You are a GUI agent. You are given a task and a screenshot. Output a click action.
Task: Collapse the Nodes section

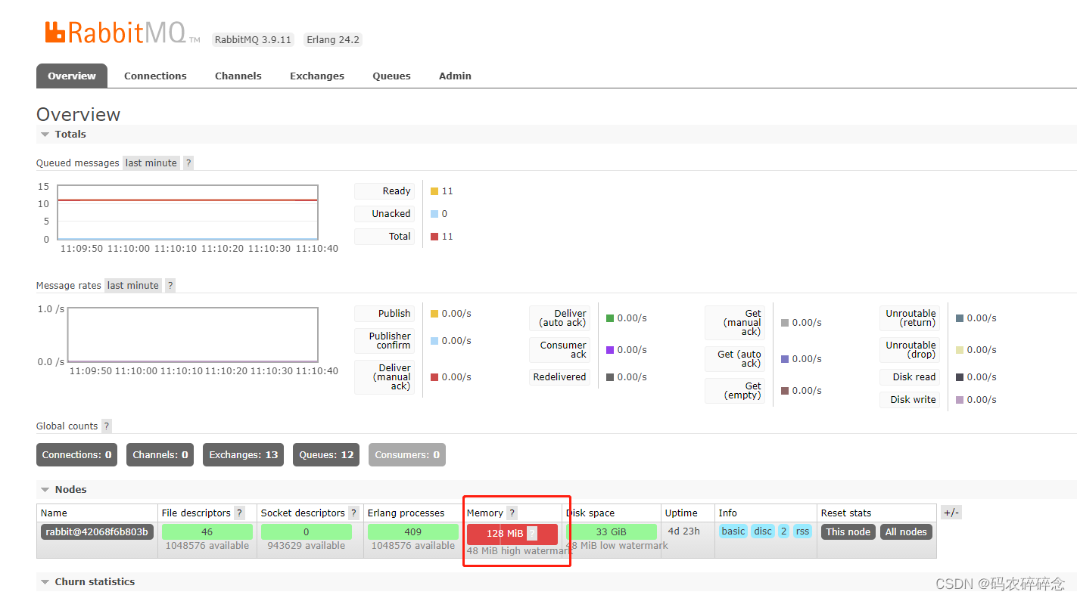[64, 489]
